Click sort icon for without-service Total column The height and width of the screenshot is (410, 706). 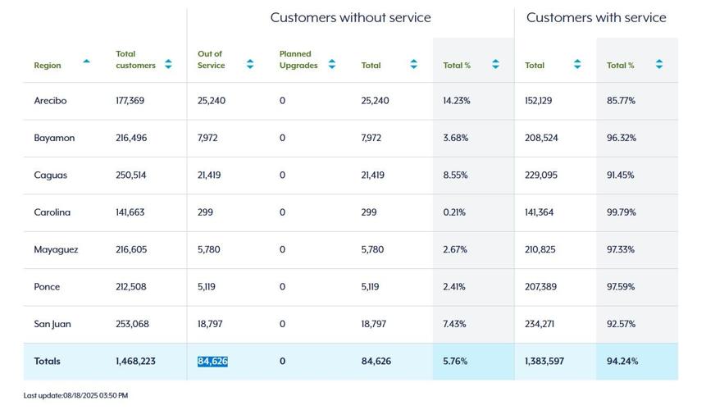tap(414, 64)
